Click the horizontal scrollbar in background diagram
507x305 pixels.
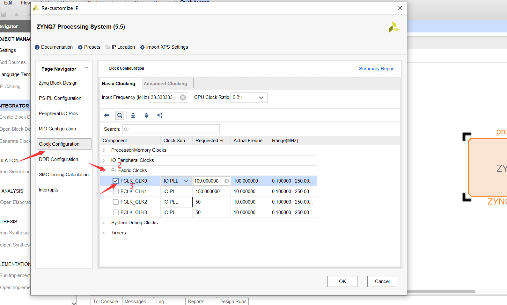[441, 291]
